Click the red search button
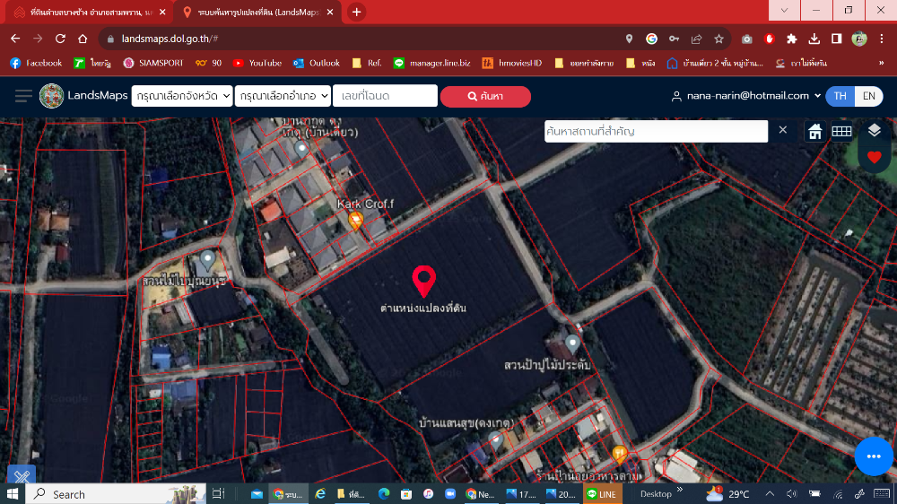The height and width of the screenshot is (504, 897). pyautogui.click(x=484, y=96)
